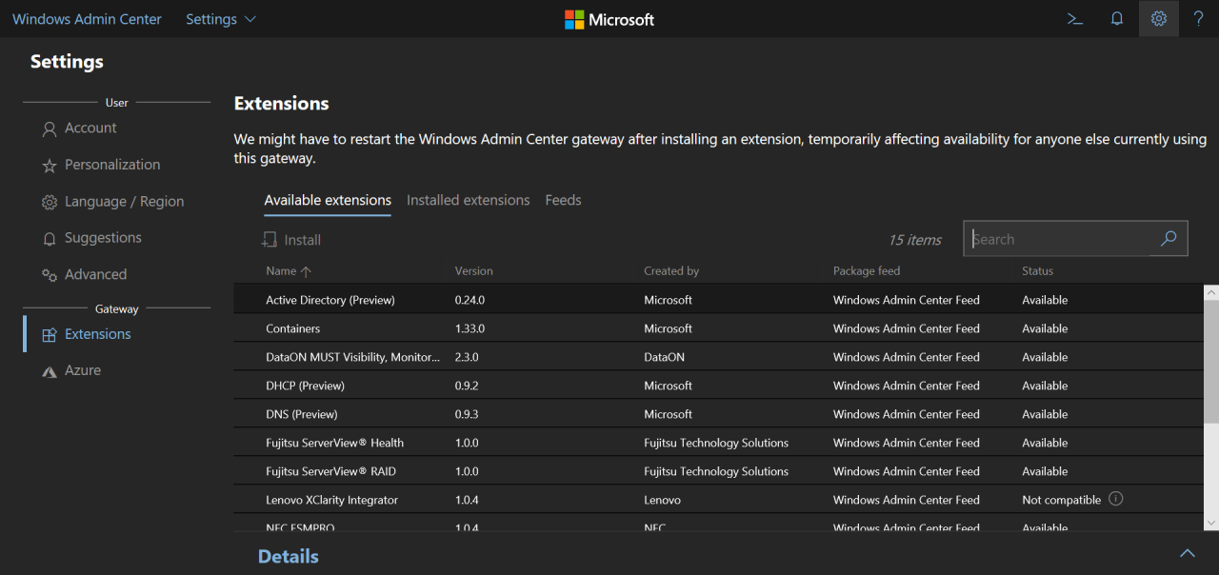Sort by the Status column header

click(x=1038, y=271)
